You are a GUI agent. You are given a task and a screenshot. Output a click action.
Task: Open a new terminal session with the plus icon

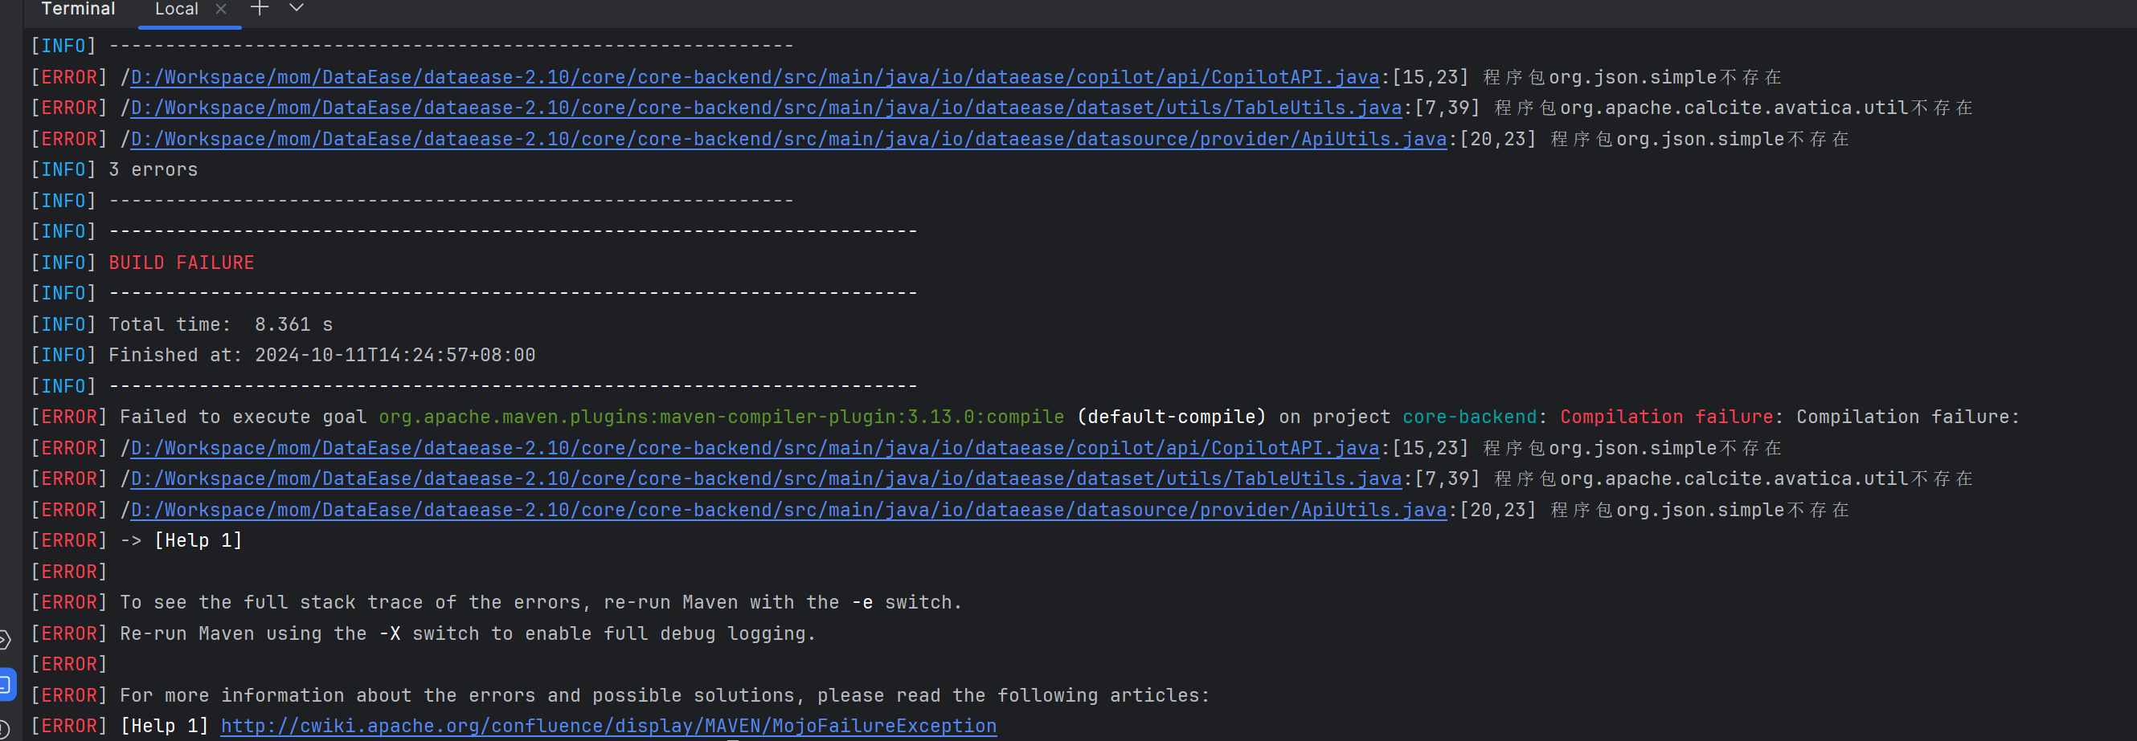point(259,8)
